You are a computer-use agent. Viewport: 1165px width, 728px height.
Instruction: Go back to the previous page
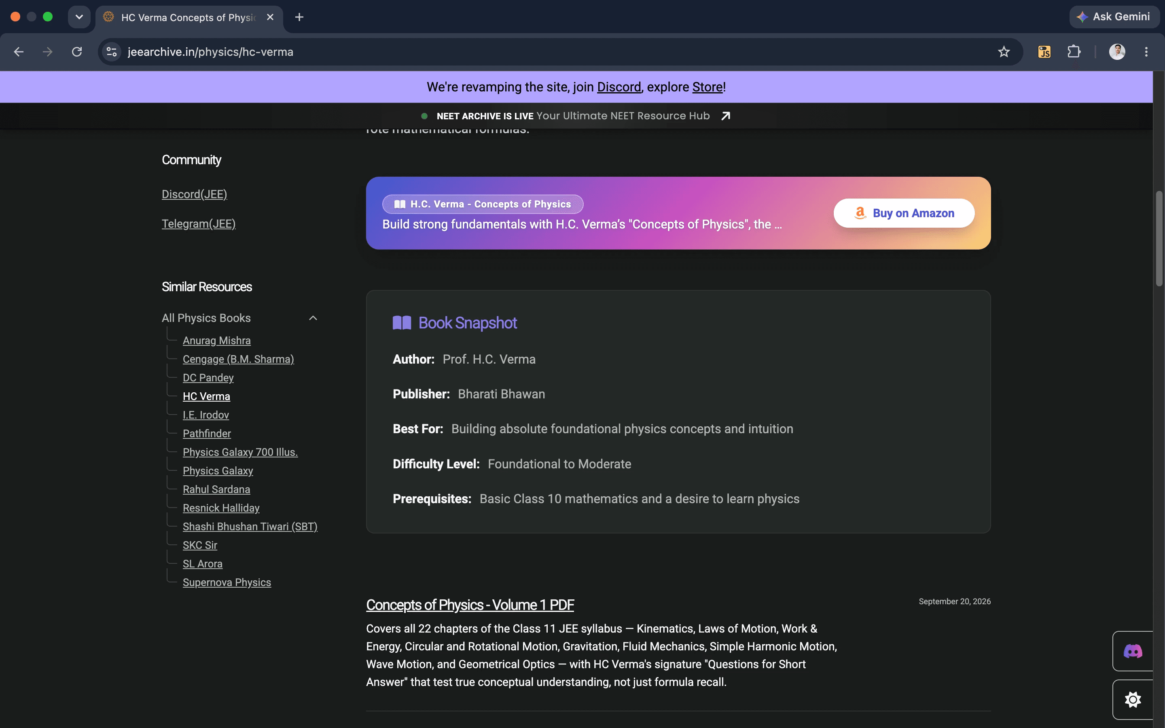(19, 51)
